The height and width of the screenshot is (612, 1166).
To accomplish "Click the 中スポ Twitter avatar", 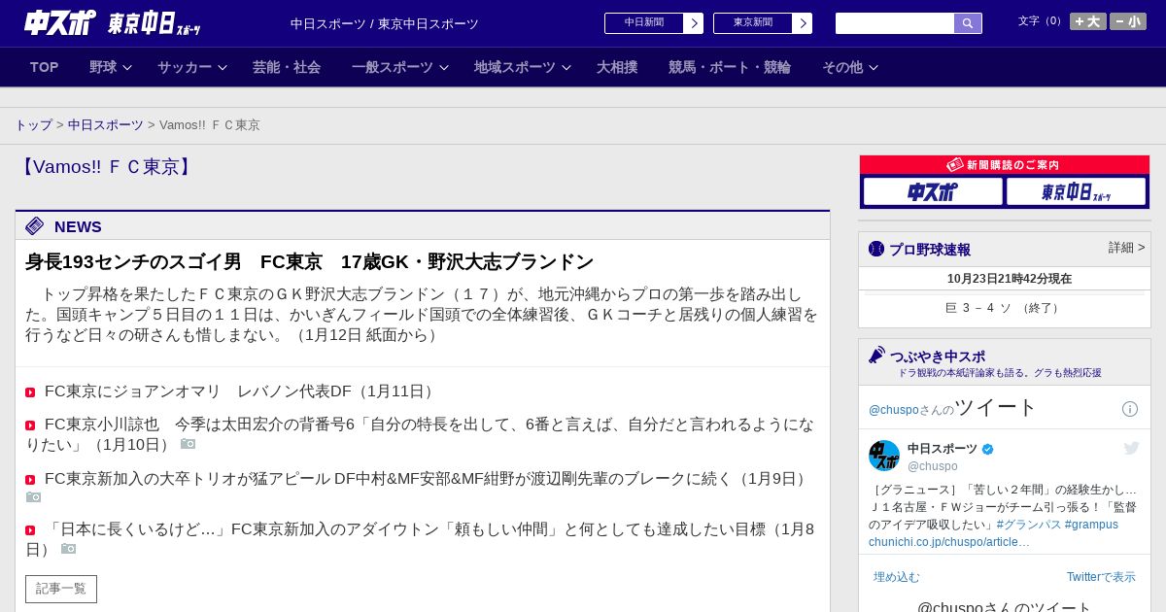I will (884, 456).
